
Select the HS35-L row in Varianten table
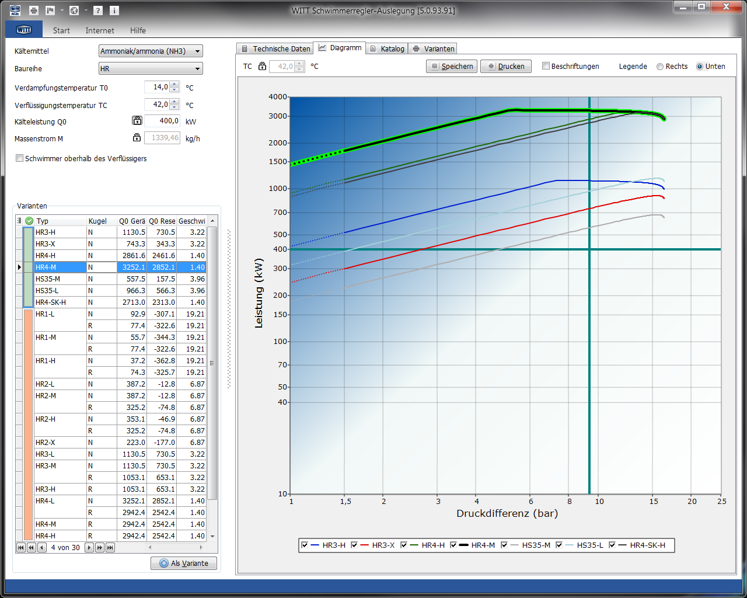pyautogui.click(x=120, y=291)
